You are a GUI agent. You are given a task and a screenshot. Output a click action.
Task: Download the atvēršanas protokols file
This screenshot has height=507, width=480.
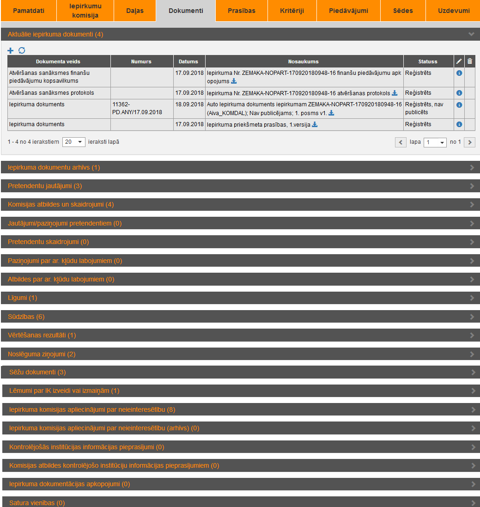coord(395,93)
